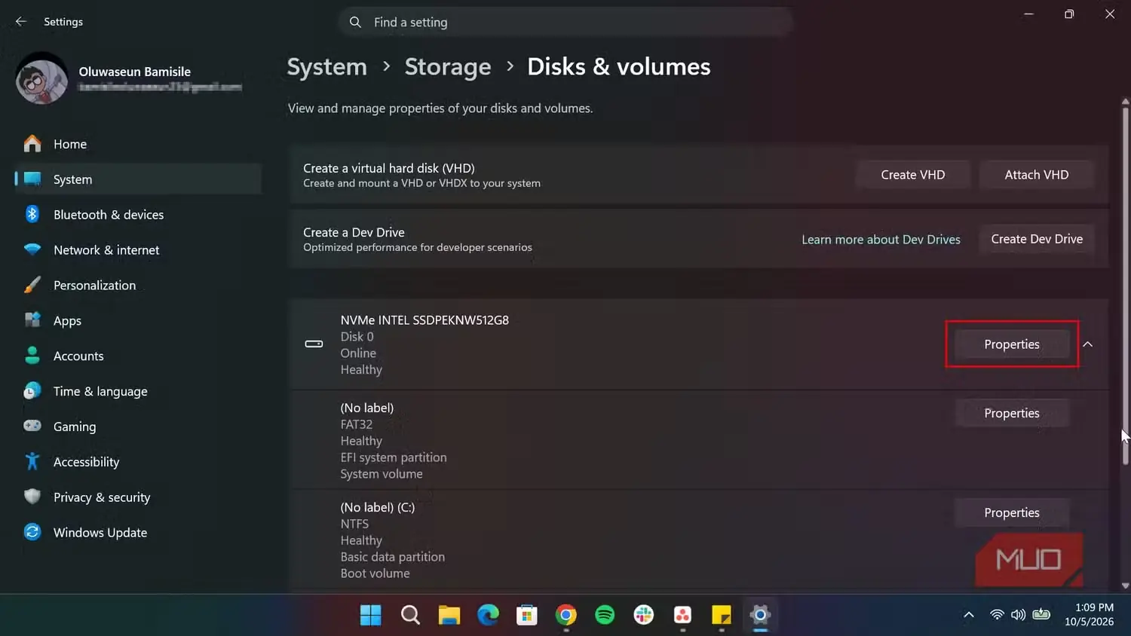
Task: Click the System monitor icon in sidebar
Action: [x=32, y=179]
